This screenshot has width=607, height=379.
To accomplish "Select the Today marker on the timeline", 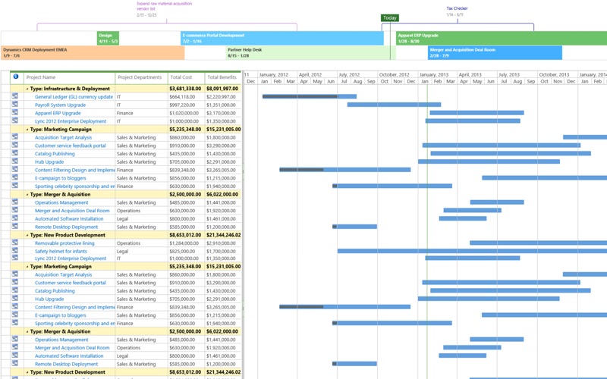I will coord(389,17).
